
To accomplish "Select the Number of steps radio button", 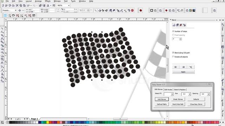I will click(173, 31).
